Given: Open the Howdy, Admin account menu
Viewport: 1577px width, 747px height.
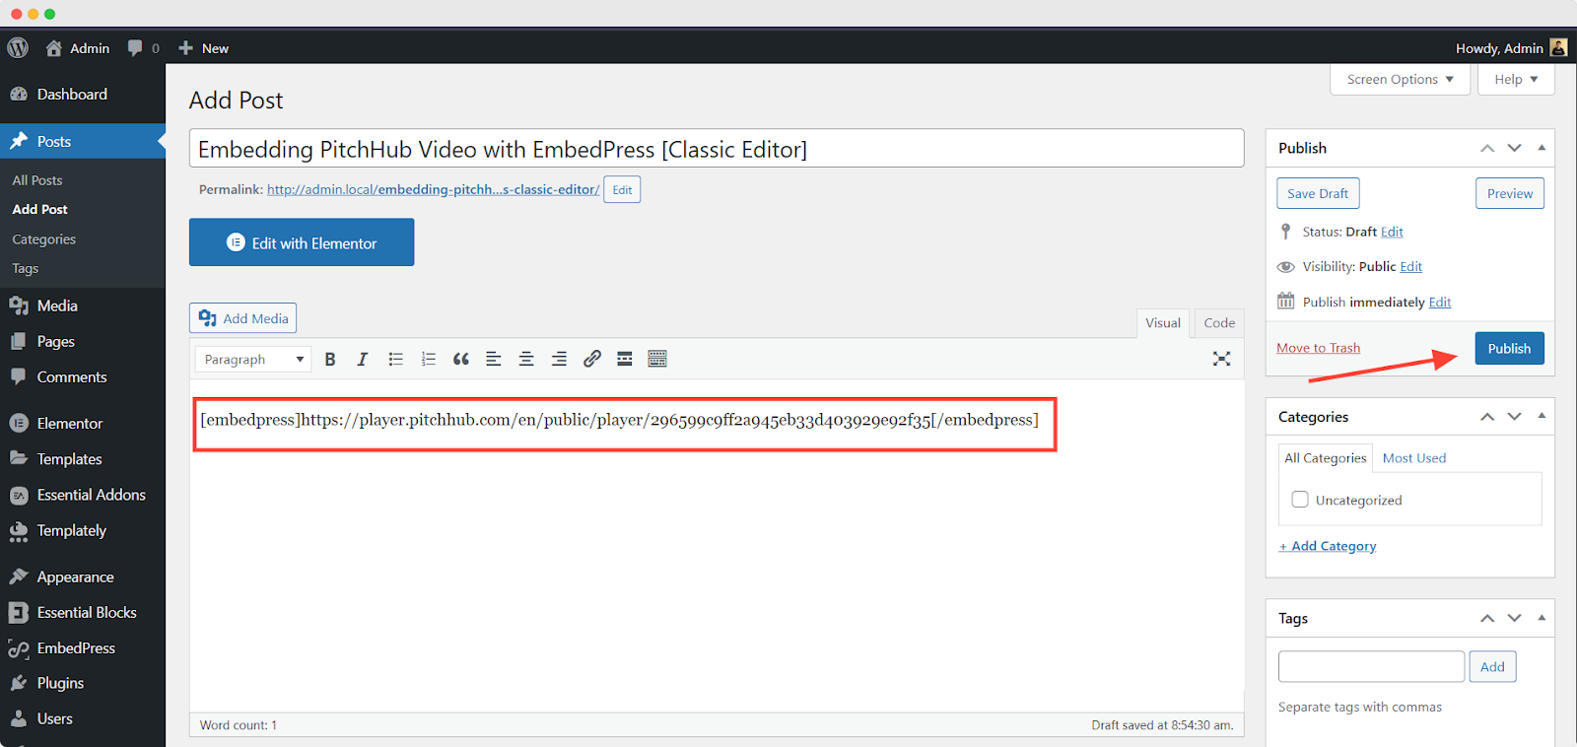Looking at the screenshot, I should (1511, 47).
